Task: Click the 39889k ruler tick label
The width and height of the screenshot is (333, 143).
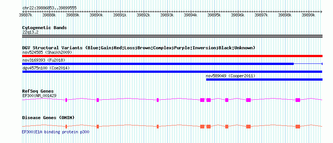Action: tap(73, 15)
